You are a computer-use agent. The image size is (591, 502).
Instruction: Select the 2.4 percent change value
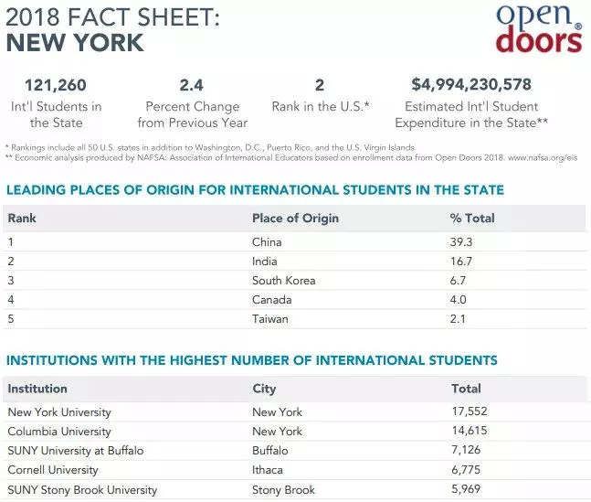192,85
